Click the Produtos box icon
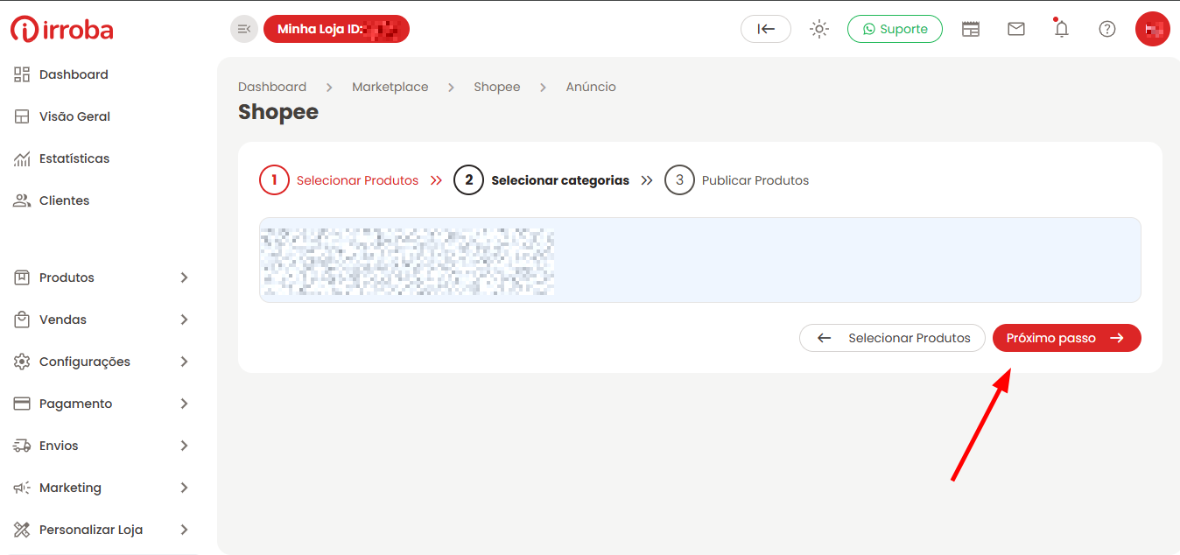 (22, 277)
